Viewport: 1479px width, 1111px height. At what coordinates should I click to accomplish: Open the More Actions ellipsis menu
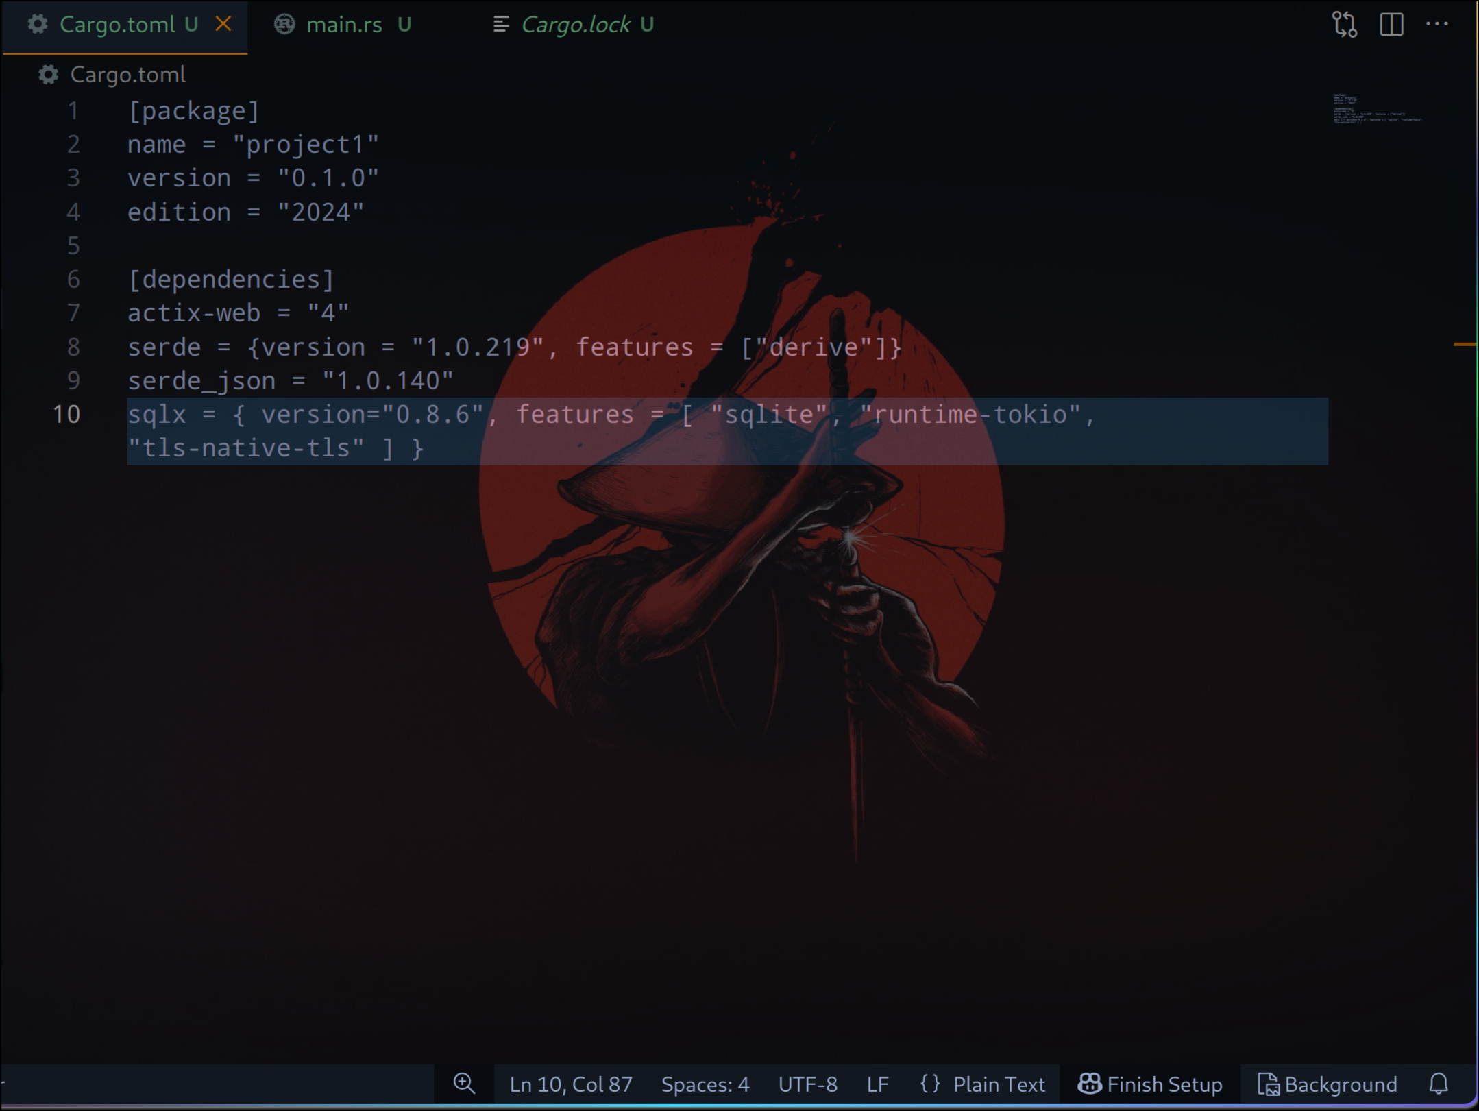(x=1437, y=25)
